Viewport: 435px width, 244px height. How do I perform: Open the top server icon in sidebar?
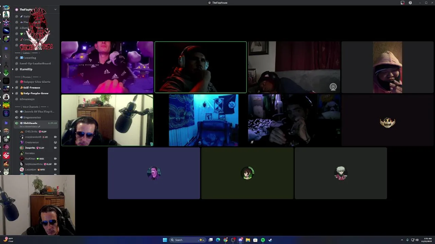(6, 8)
